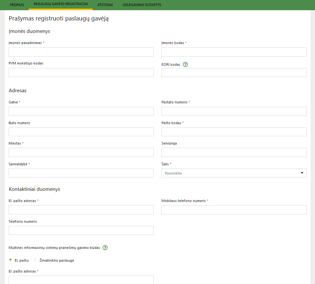
Task: Select the El. paštu radio option
Action: tap(11, 260)
